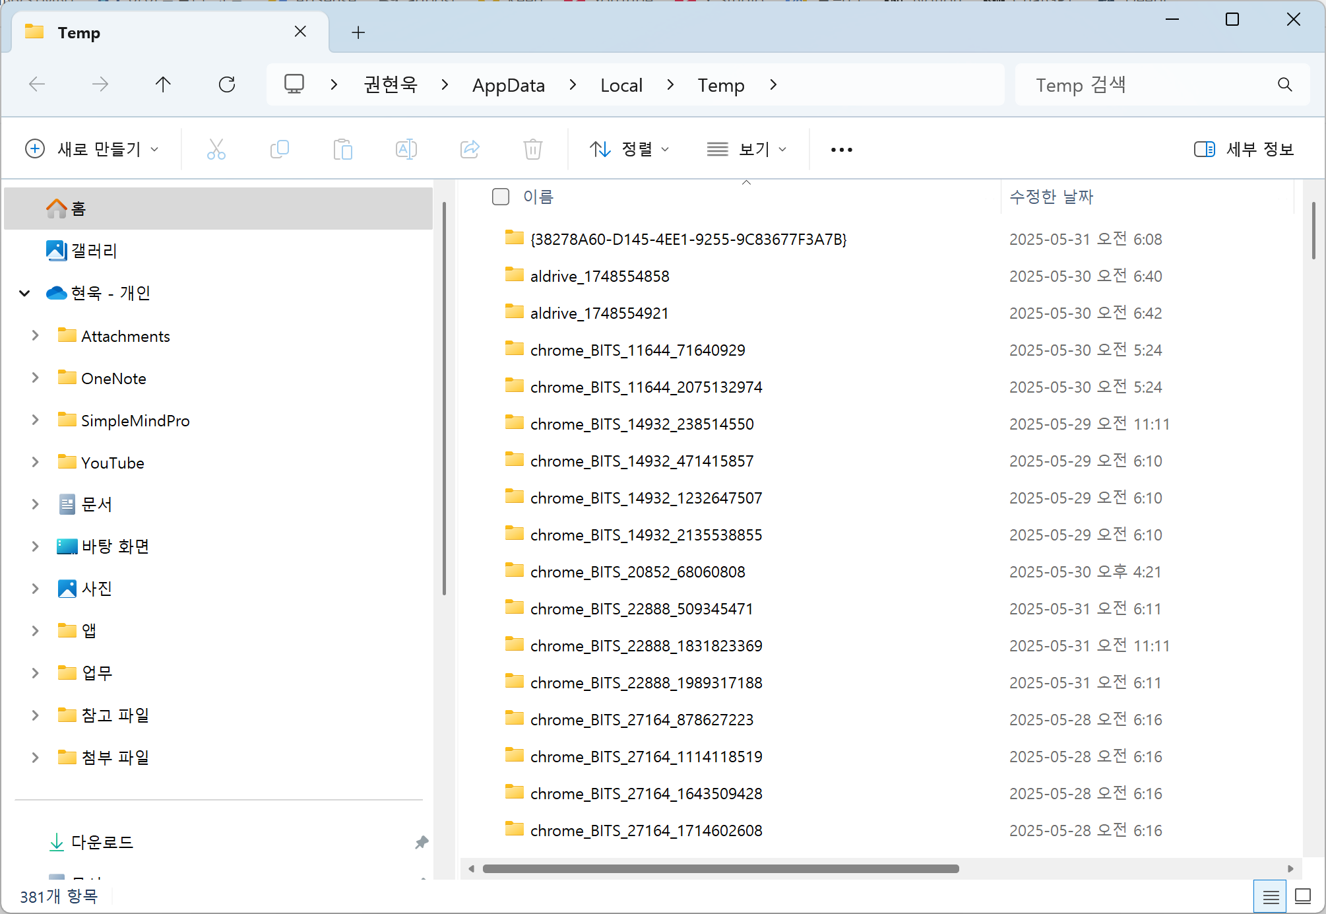Expand the OneNote folder node

(x=35, y=377)
